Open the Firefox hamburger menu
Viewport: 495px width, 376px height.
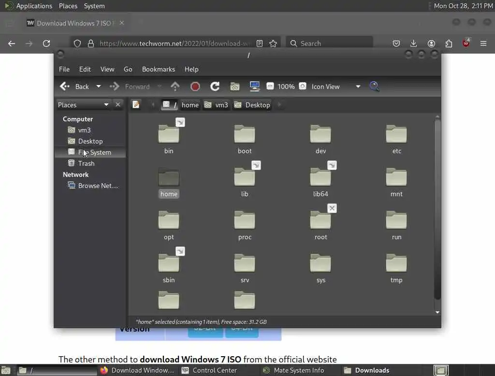coord(483,43)
